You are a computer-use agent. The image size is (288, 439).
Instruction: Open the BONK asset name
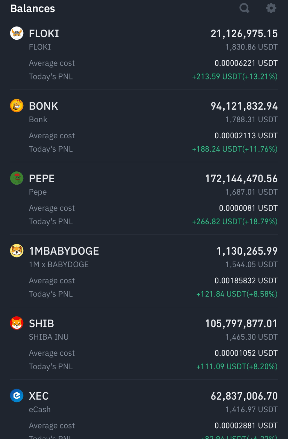[x=43, y=106]
